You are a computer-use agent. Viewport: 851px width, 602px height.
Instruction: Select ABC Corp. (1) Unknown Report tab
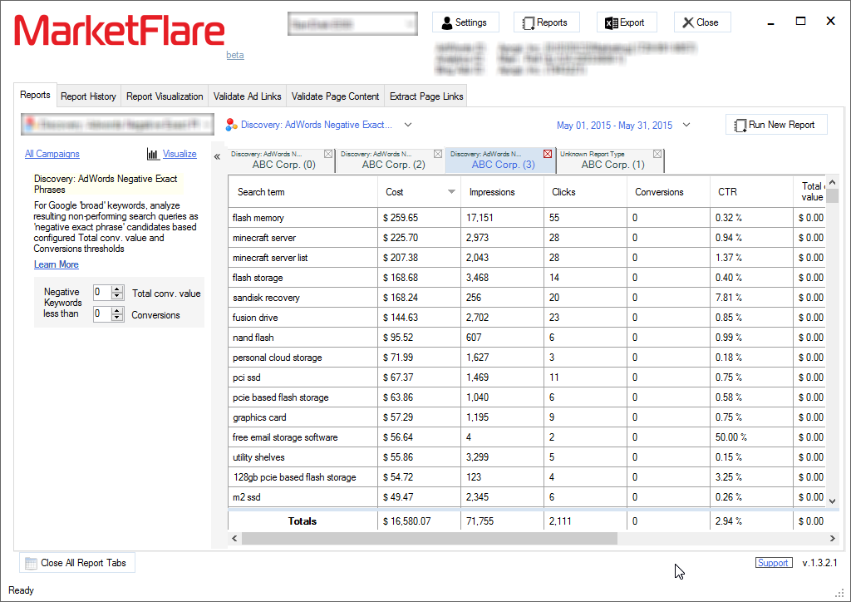pyautogui.click(x=611, y=160)
